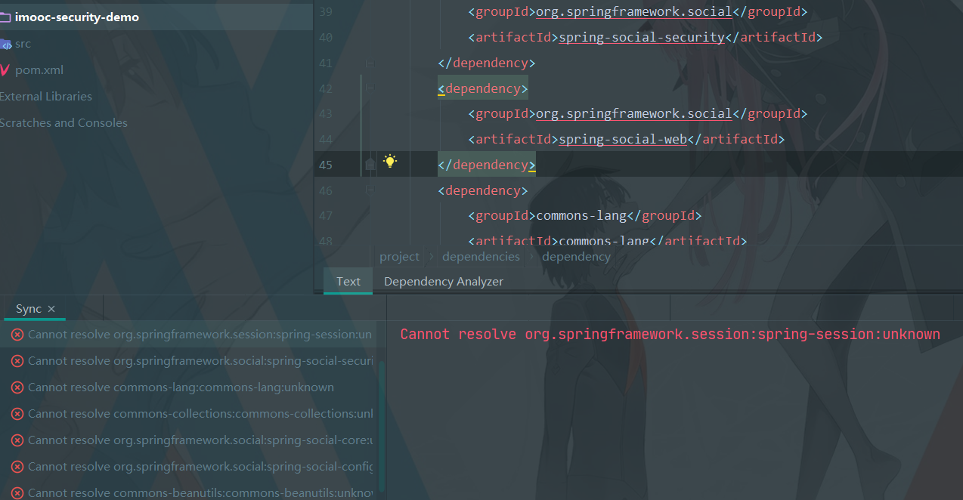Click the 'project' breadcrumb
The width and height of the screenshot is (963, 500).
tap(399, 257)
